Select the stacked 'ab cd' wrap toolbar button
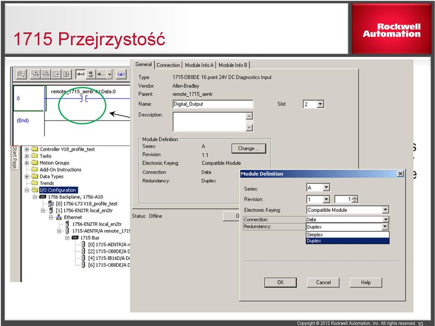435x326 pixels. (91, 74)
